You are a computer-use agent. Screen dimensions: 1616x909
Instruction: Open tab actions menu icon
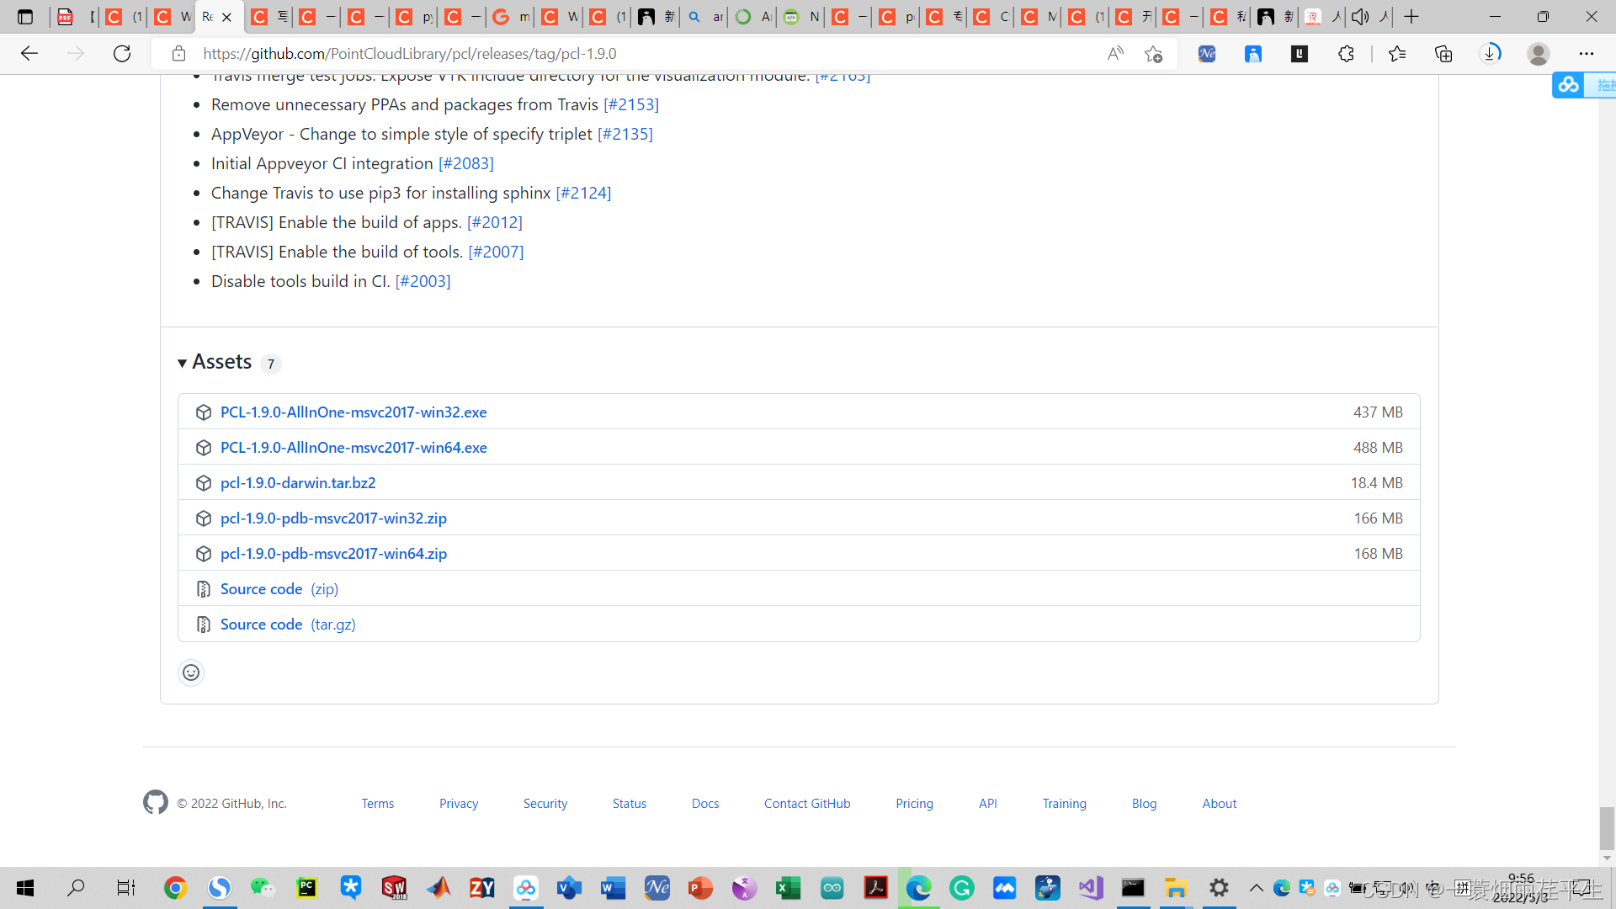(x=25, y=17)
